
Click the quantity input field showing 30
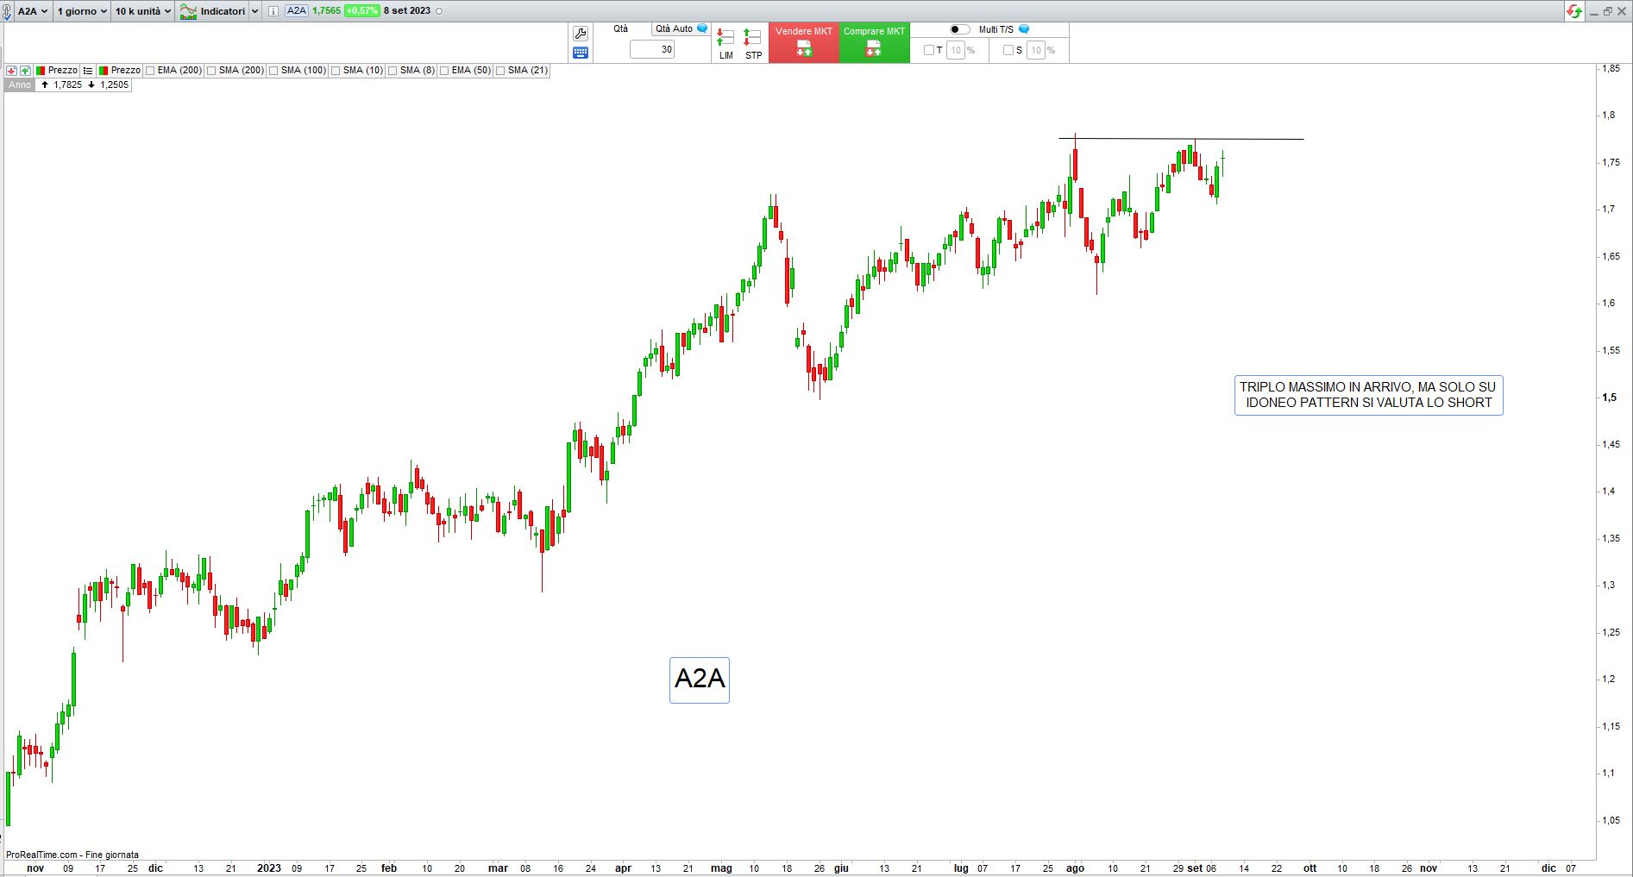coord(653,50)
